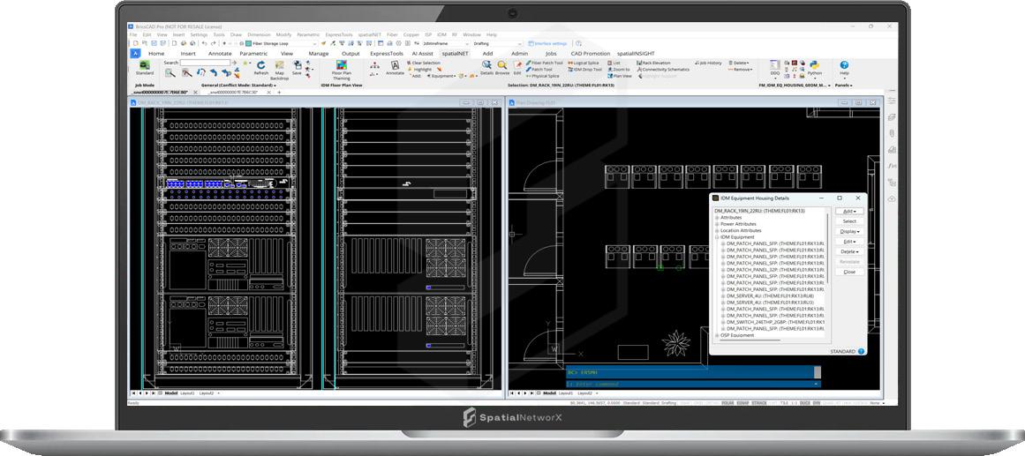Expand the Power Attributes node
This screenshot has height=456, width=1025.
(x=717, y=224)
